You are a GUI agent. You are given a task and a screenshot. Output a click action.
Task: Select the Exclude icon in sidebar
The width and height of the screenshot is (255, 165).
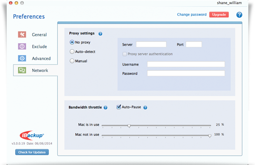click(22, 47)
